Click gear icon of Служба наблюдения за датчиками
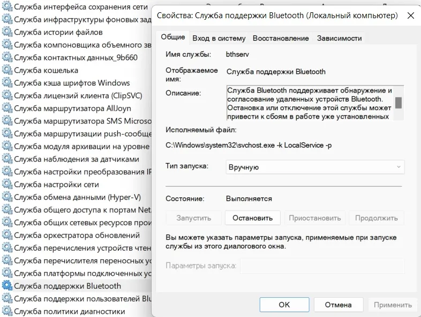The image size is (421, 317). click(x=7, y=159)
